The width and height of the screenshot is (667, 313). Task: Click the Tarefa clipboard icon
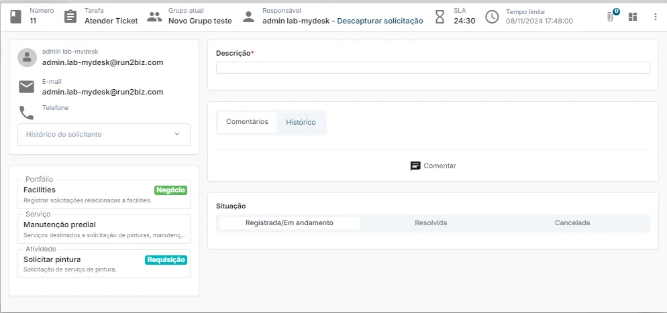(x=70, y=17)
